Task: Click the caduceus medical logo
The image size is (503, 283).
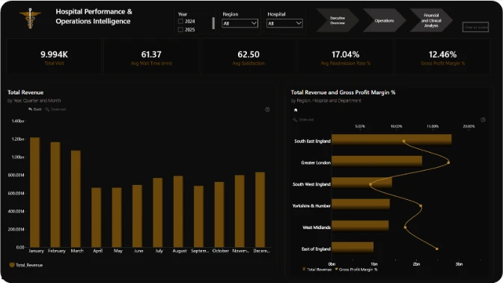Action: [30, 19]
